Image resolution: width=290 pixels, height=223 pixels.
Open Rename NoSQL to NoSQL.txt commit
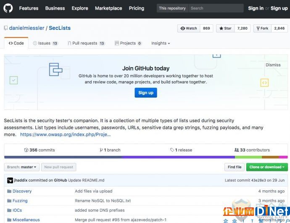(103, 201)
